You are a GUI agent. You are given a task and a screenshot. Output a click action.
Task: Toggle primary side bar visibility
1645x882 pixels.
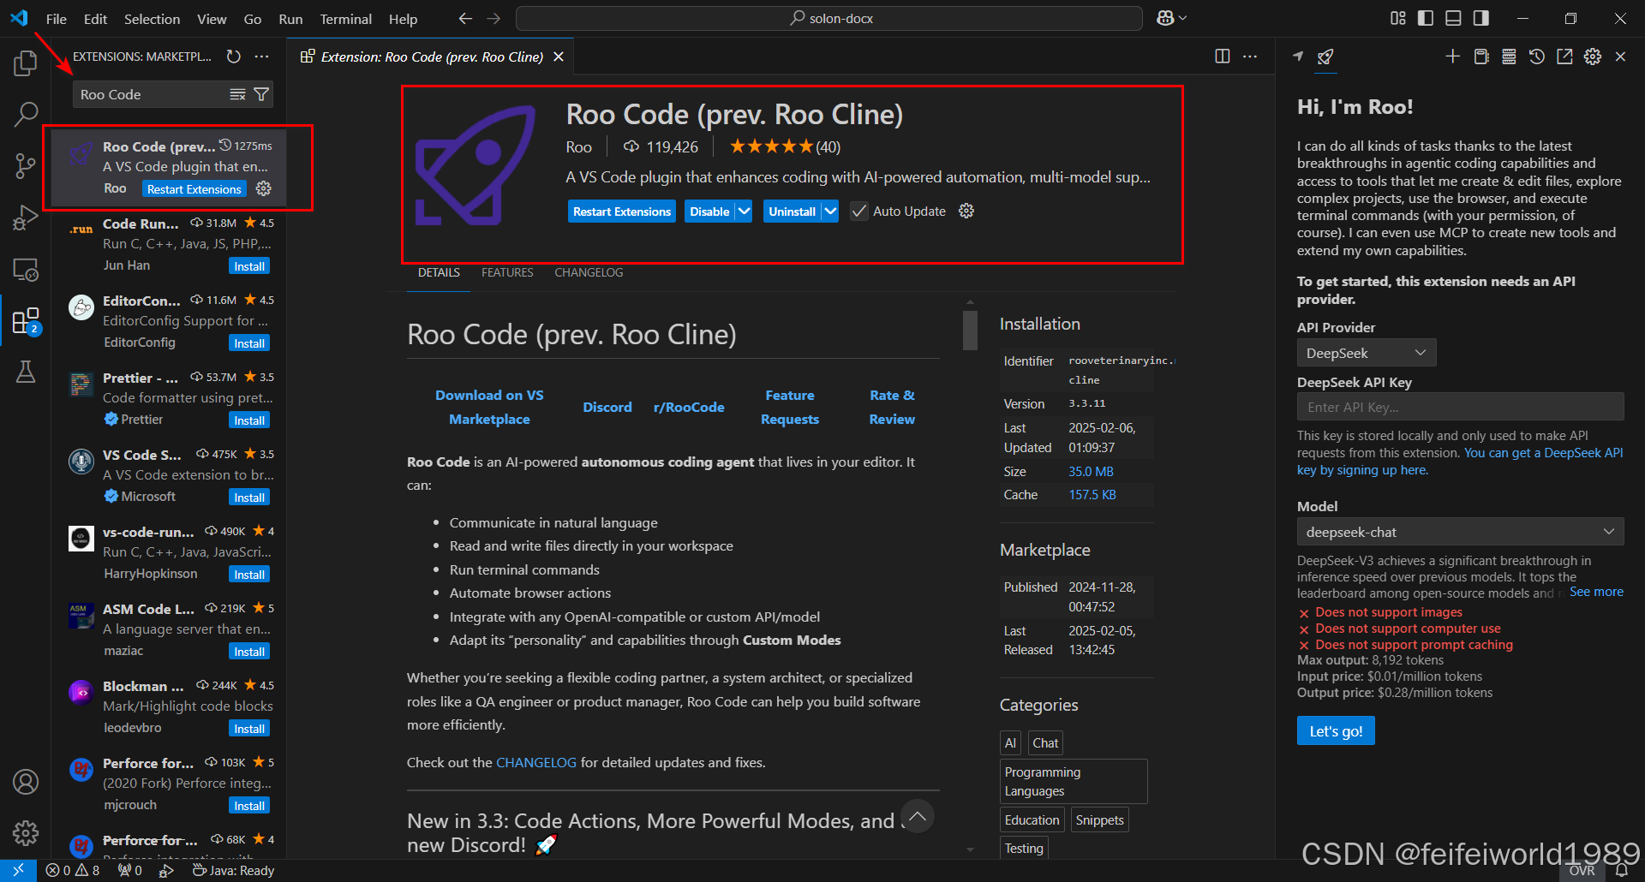pos(1426,18)
